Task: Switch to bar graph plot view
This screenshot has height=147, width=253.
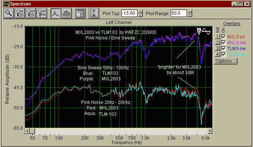Action: (x=67, y=13)
